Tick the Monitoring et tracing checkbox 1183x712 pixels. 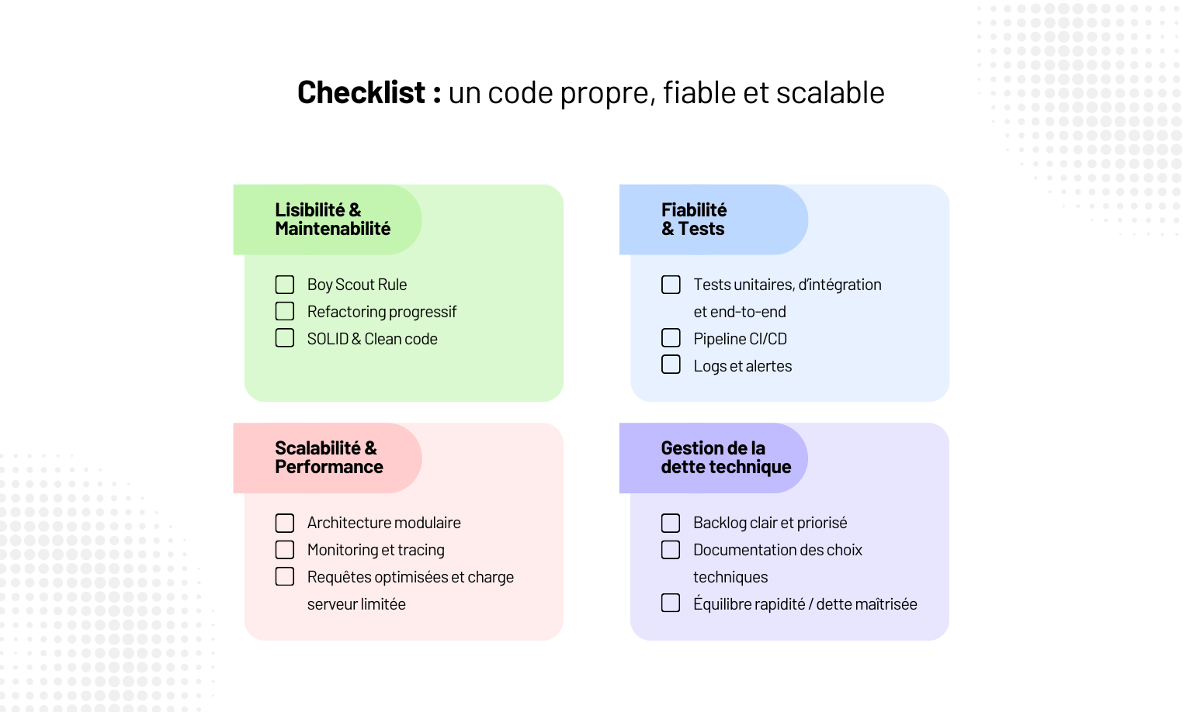point(285,550)
